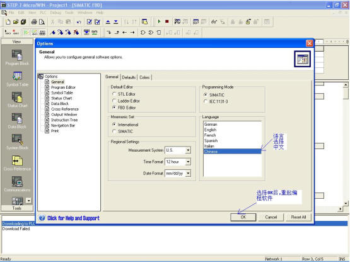This screenshot has height=263, width=350.
Task: Click the green RUN mode triangle icon
Action: click(159, 21)
